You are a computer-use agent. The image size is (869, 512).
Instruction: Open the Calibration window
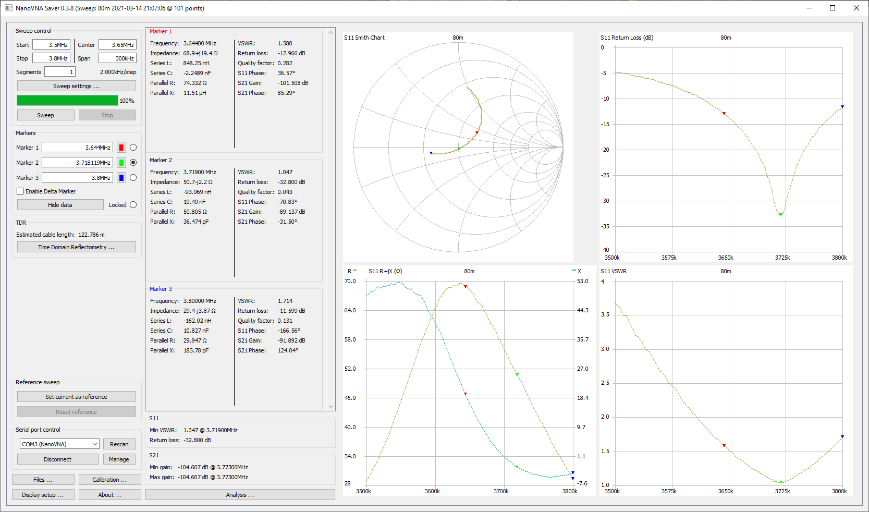(109, 480)
